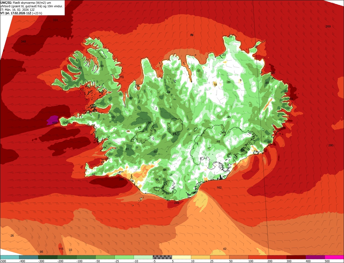Select the map value '-49'
This screenshot has height=263, width=344.
pyautogui.click(x=93, y=175)
